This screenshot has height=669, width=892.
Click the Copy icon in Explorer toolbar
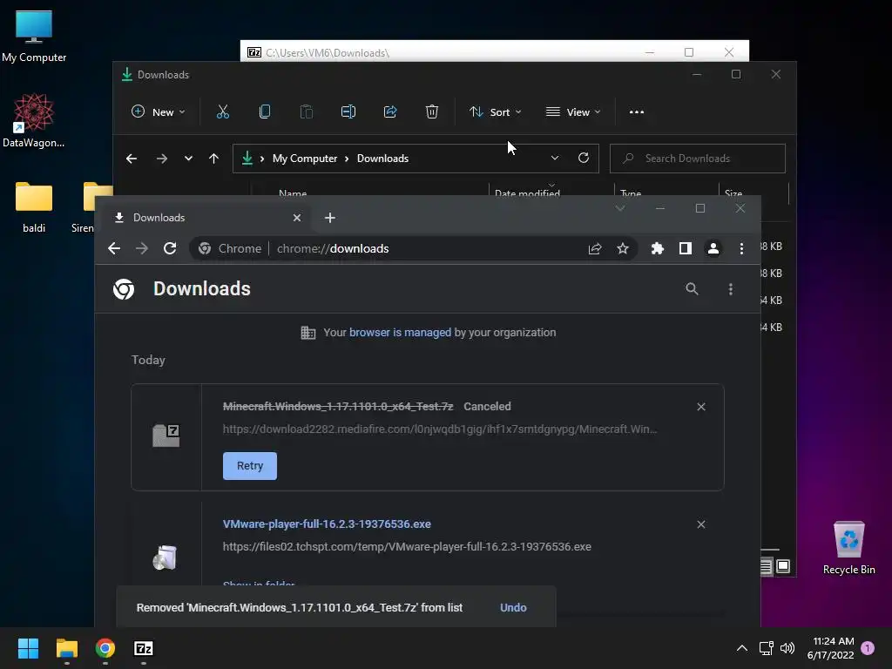pyautogui.click(x=265, y=112)
